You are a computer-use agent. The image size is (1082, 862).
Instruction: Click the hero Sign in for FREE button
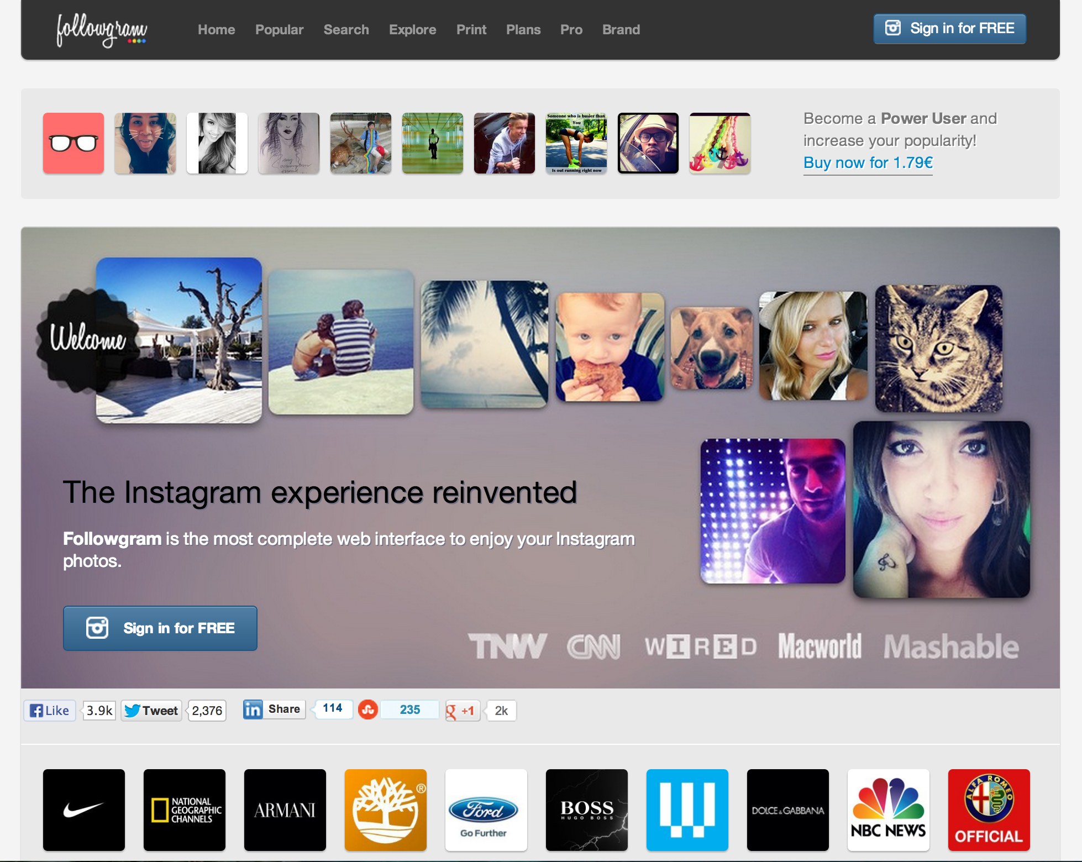(160, 628)
